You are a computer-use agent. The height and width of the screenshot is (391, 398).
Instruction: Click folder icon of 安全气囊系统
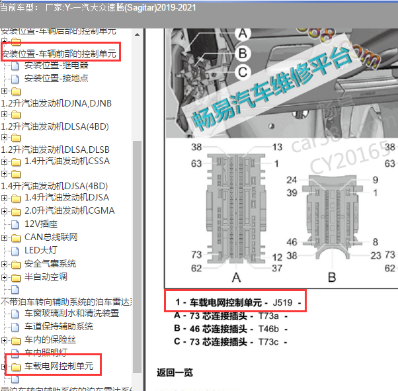(x=16, y=265)
